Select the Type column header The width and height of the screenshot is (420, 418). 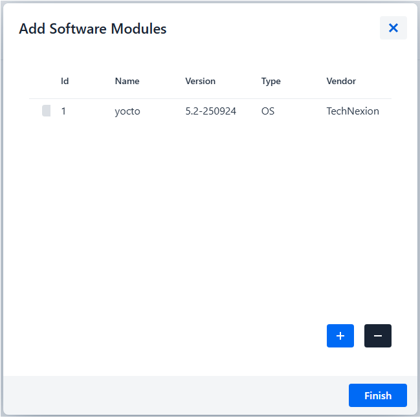271,82
